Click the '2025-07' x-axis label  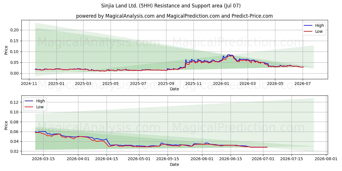pyautogui.click(x=138, y=84)
